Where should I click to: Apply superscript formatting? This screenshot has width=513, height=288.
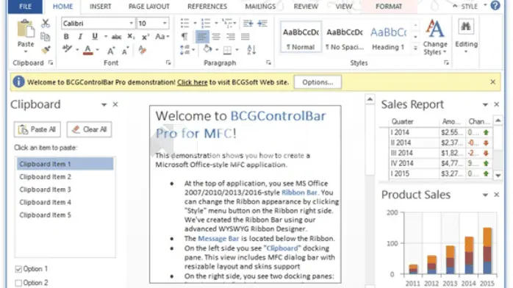point(146,37)
